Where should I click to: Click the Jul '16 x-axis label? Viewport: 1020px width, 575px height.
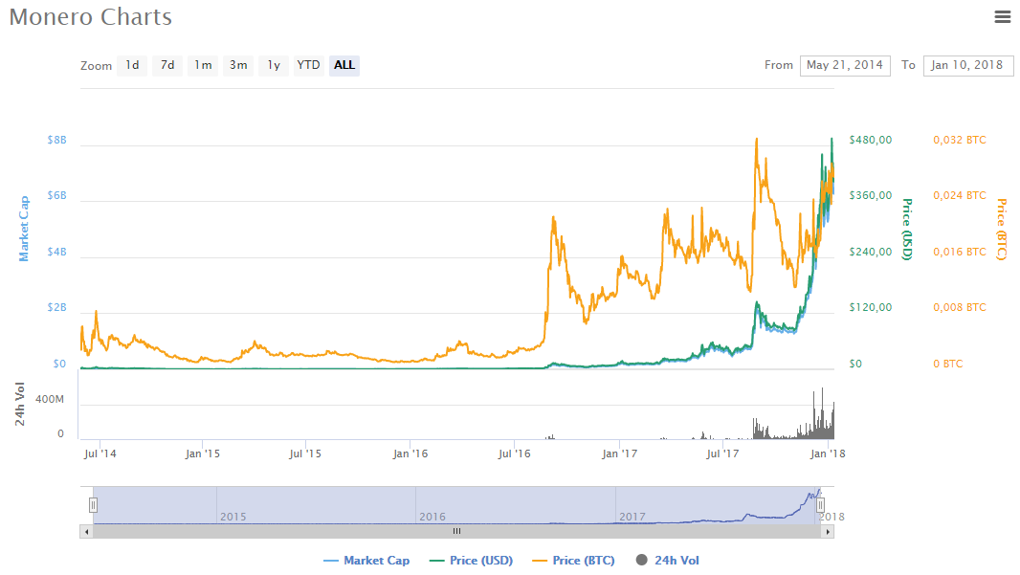514,453
